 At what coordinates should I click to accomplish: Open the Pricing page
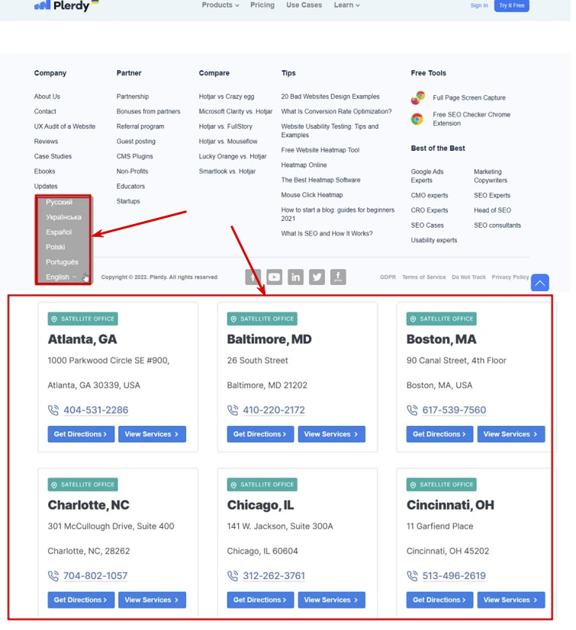click(262, 5)
